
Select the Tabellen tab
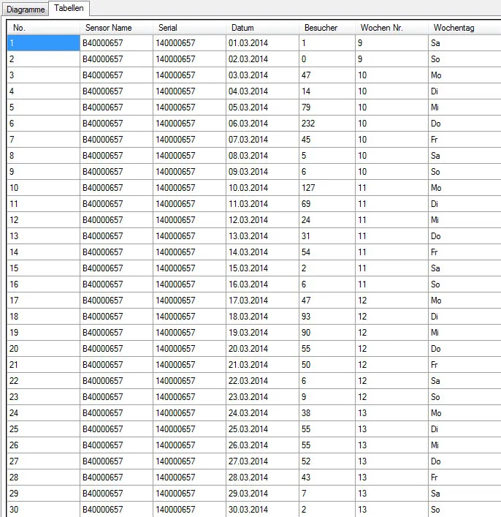[x=69, y=8]
